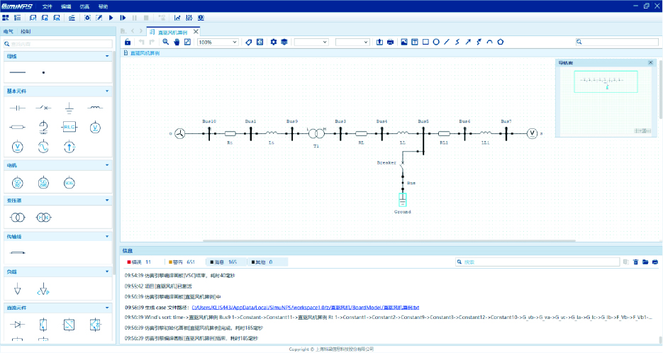663x353 pixels.
Task: Open the 仿真 menu
Action: click(84, 6)
